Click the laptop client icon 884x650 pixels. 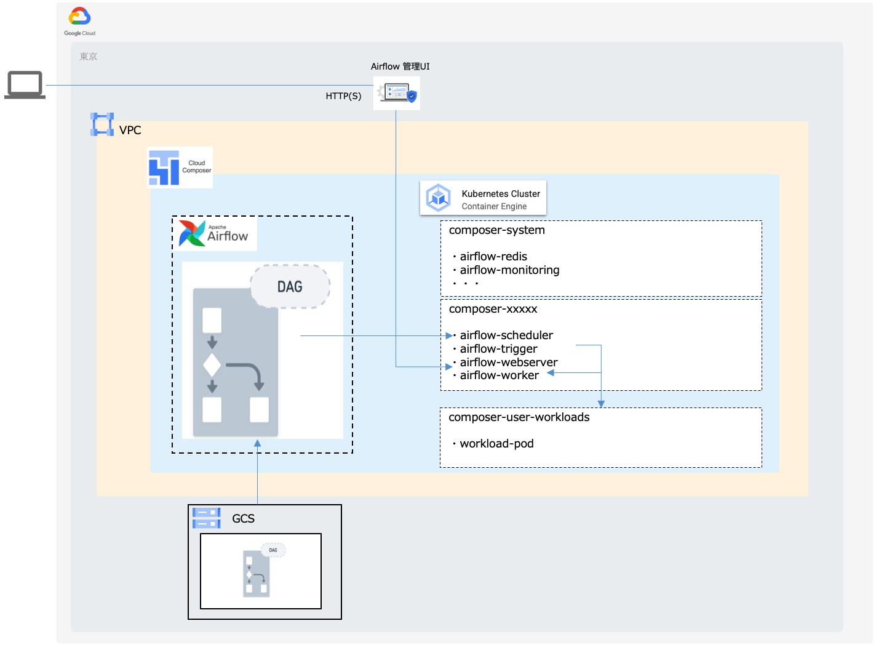(x=25, y=85)
